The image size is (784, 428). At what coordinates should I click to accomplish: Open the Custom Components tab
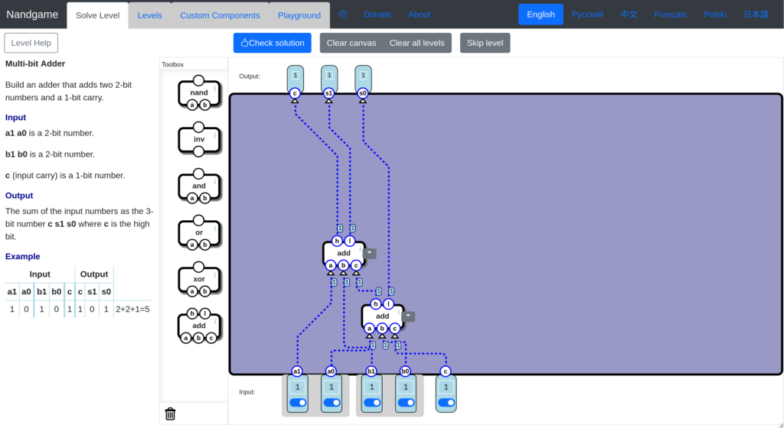click(x=220, y=15)
